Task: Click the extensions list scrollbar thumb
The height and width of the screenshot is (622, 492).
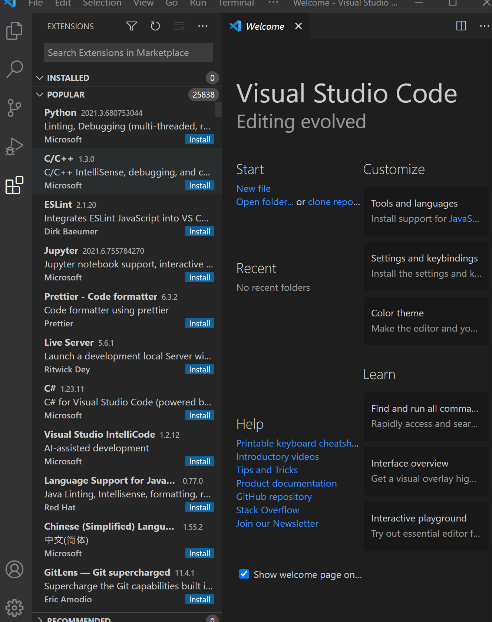Action: 218,110
